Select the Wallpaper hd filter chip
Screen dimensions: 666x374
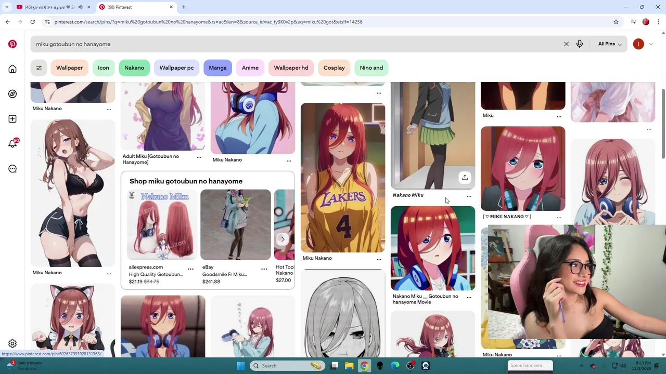[291, 68]
